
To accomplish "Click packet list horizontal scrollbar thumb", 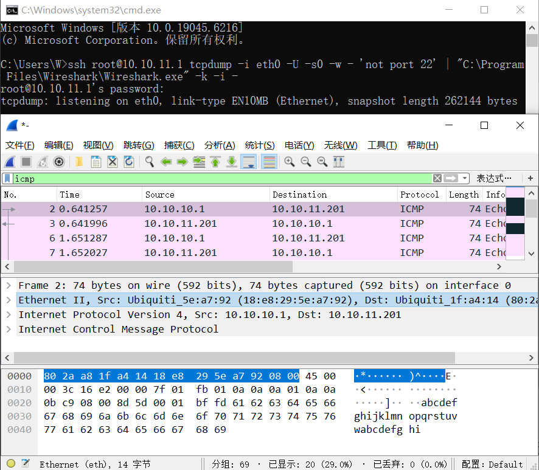I will [153, 266].
